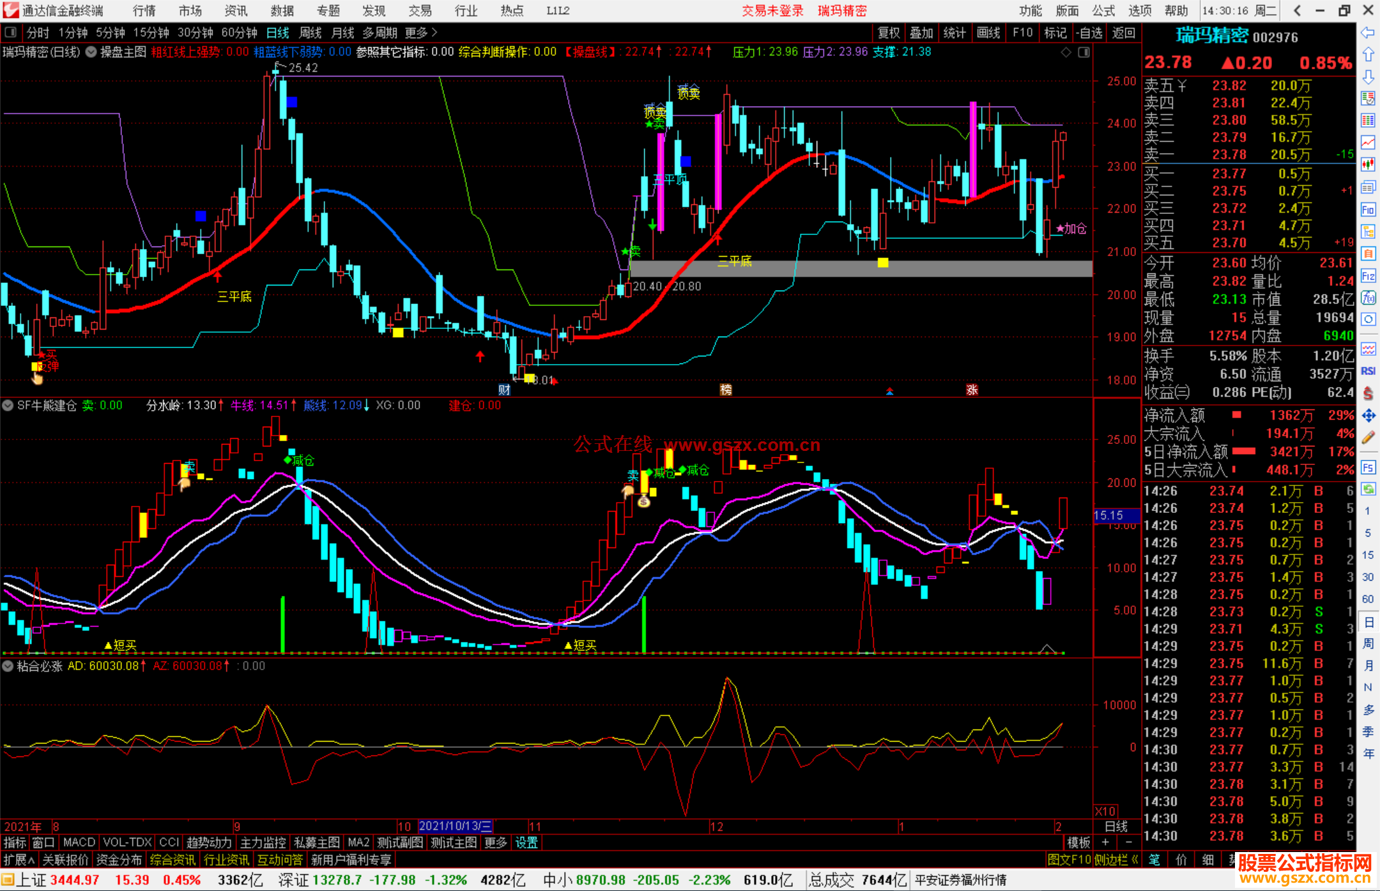Toggle the 粘合必涨 indicator circle marker

pyautogui.click(x=8, y=666)
